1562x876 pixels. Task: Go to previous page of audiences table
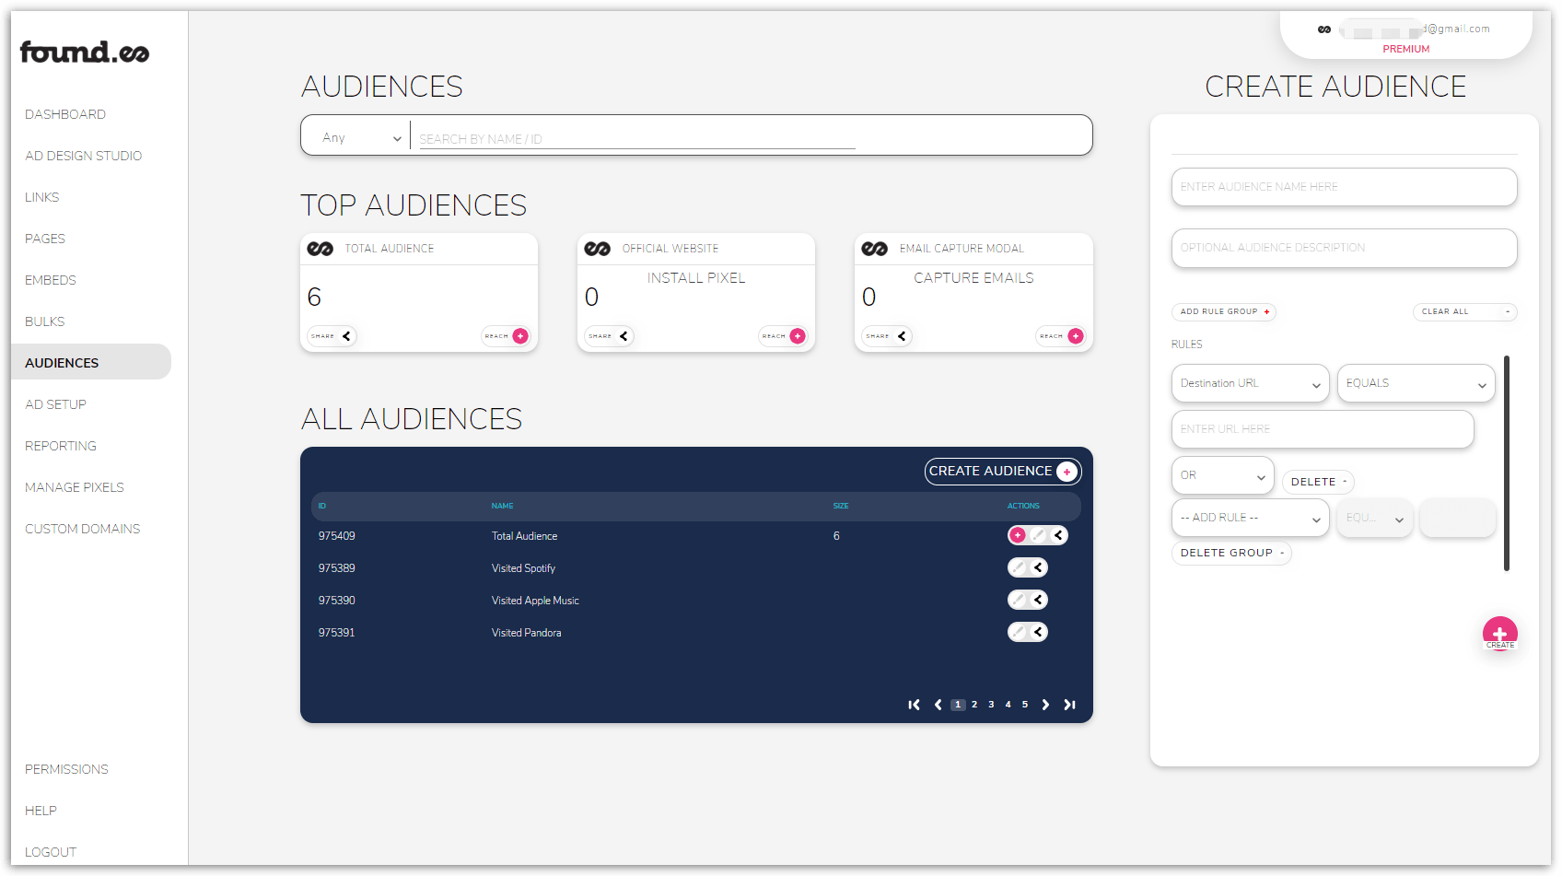click(x=938, y=705)
